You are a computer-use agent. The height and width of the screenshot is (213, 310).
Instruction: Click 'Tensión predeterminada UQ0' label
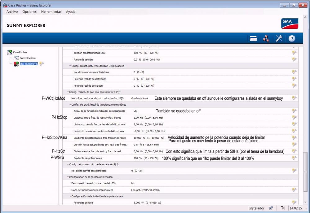(x=89, y=53)
